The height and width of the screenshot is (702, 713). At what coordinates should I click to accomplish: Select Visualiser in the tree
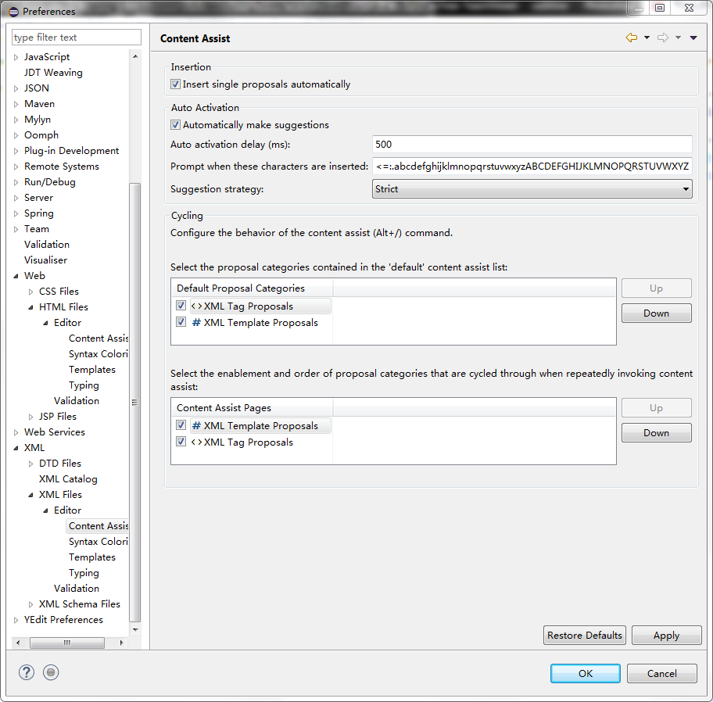(x=45, y=260)
